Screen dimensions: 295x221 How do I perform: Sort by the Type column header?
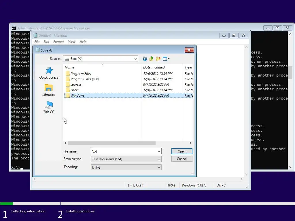click(x=188, y=67)
